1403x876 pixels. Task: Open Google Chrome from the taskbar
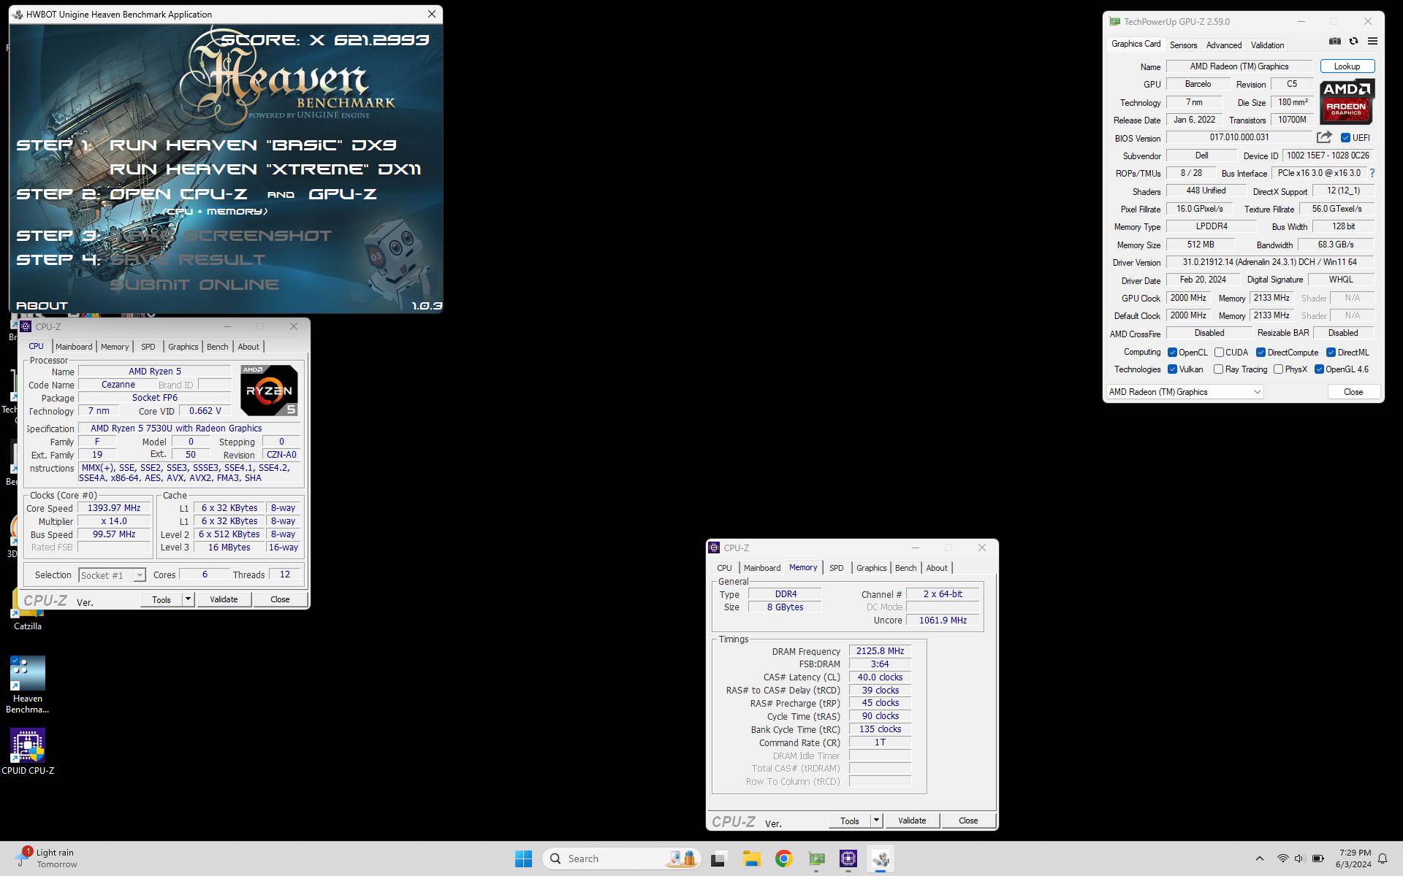tap(784, 858)
